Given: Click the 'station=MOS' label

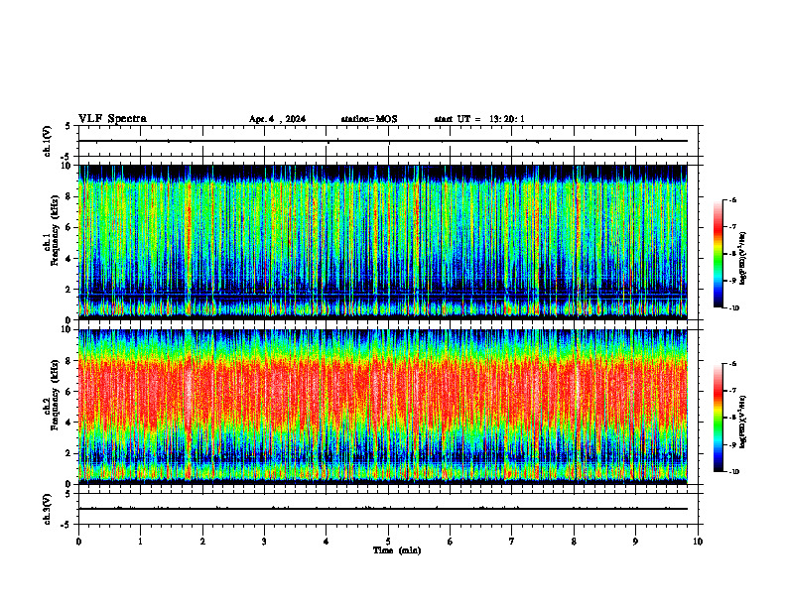Looking at the screenshot, I should [369, 119].
